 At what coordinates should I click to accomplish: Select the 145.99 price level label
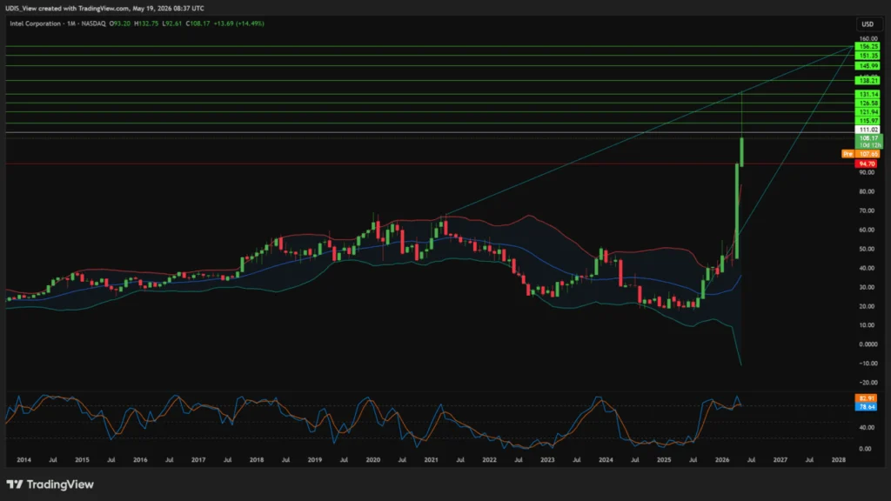[x=868, y=66]
